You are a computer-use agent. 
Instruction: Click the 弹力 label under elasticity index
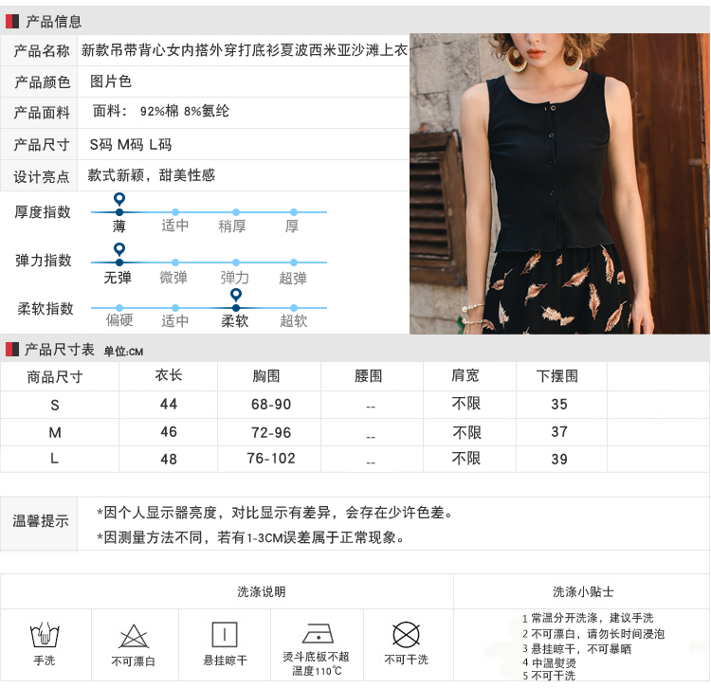(x=234, y=278)
